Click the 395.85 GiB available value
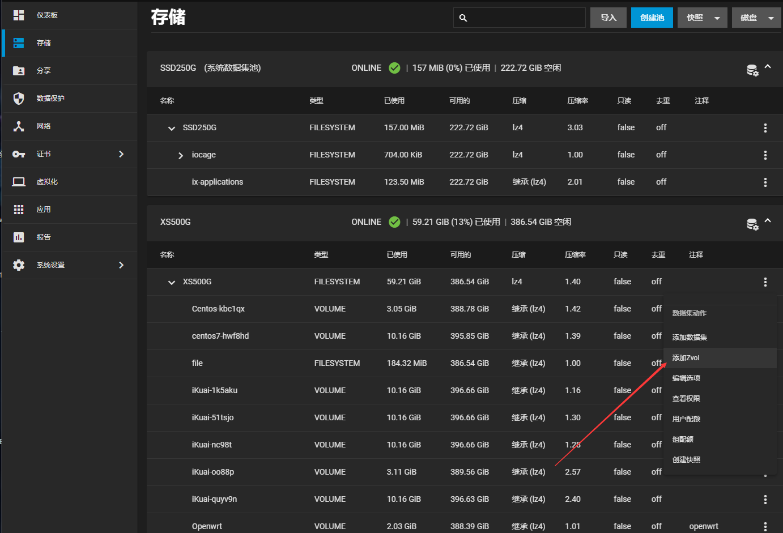 coord(470,336)
